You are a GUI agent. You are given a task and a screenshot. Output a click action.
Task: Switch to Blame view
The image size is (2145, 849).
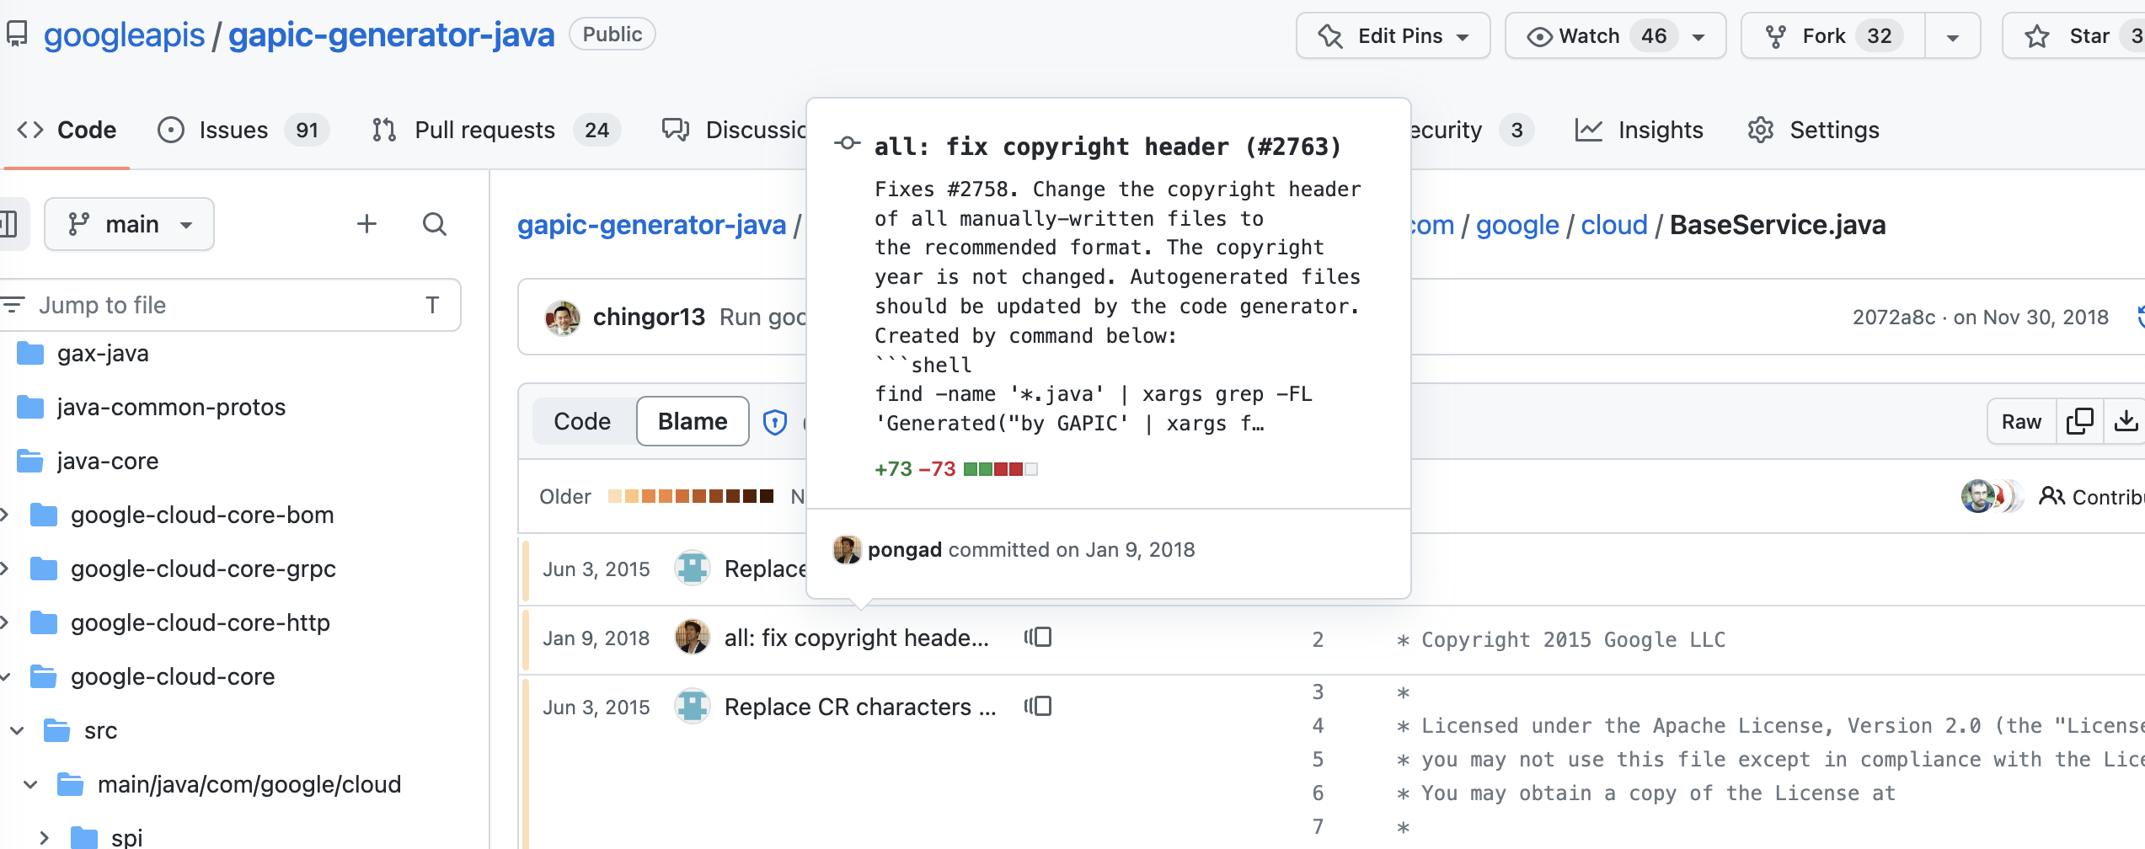(x=693, y=421)
